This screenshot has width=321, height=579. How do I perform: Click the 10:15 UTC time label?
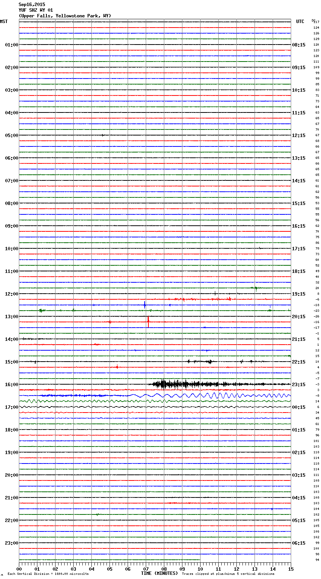pos(299,90)
